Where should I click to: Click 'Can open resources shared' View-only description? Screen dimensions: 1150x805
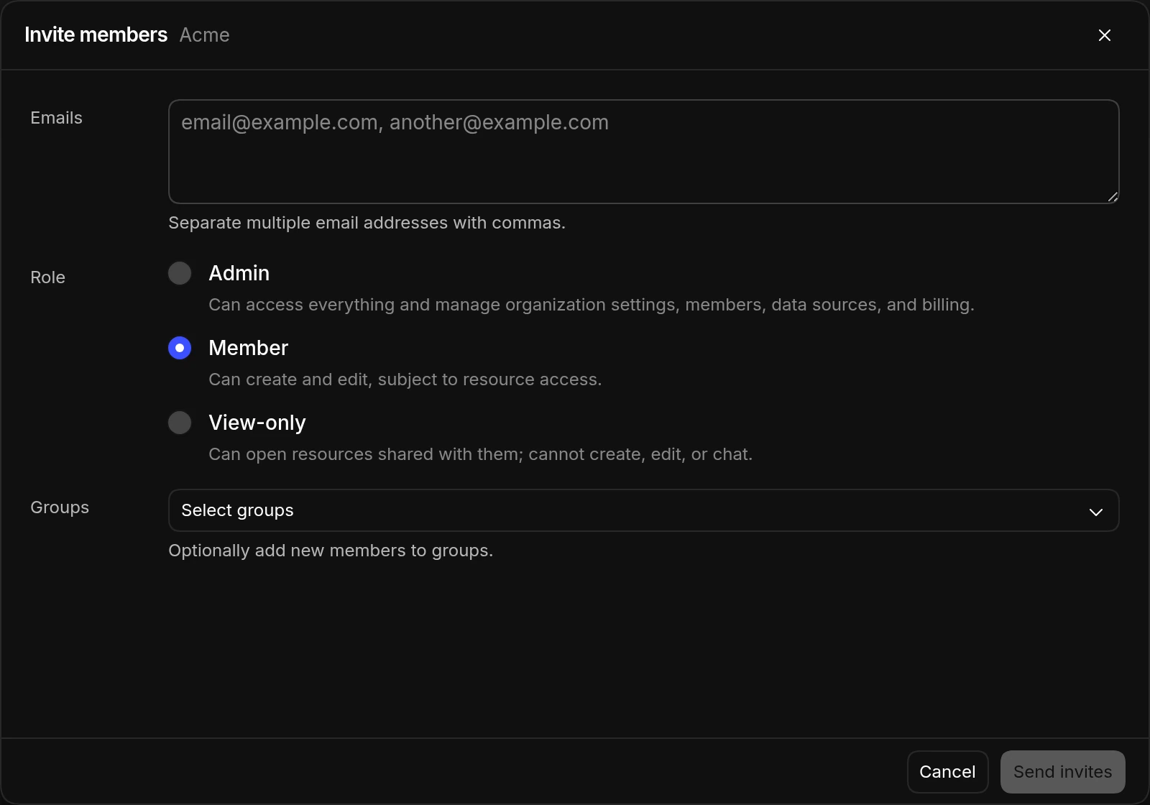[480, 454]
